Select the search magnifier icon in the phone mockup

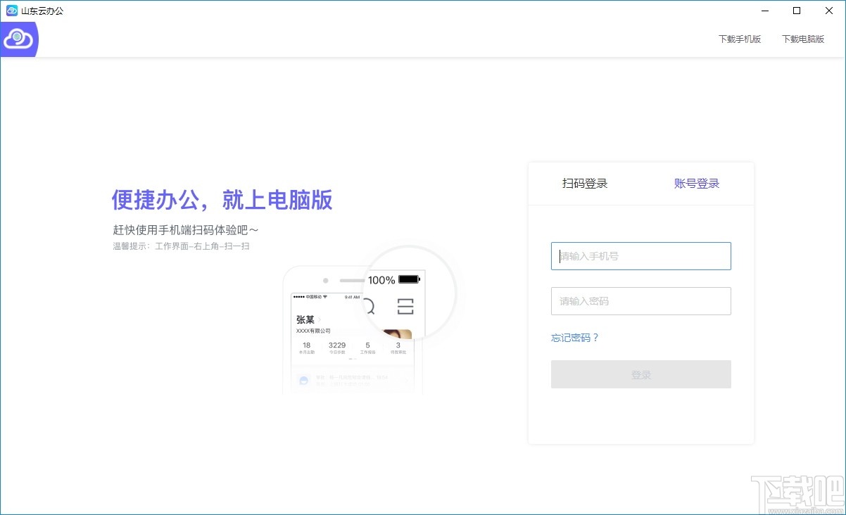tap(368, 305)
